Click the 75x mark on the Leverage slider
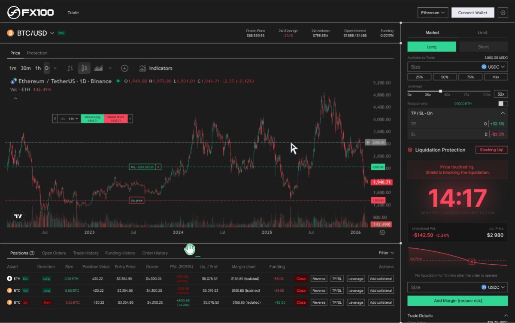The image size is (515, 323). tap(467, 95)
